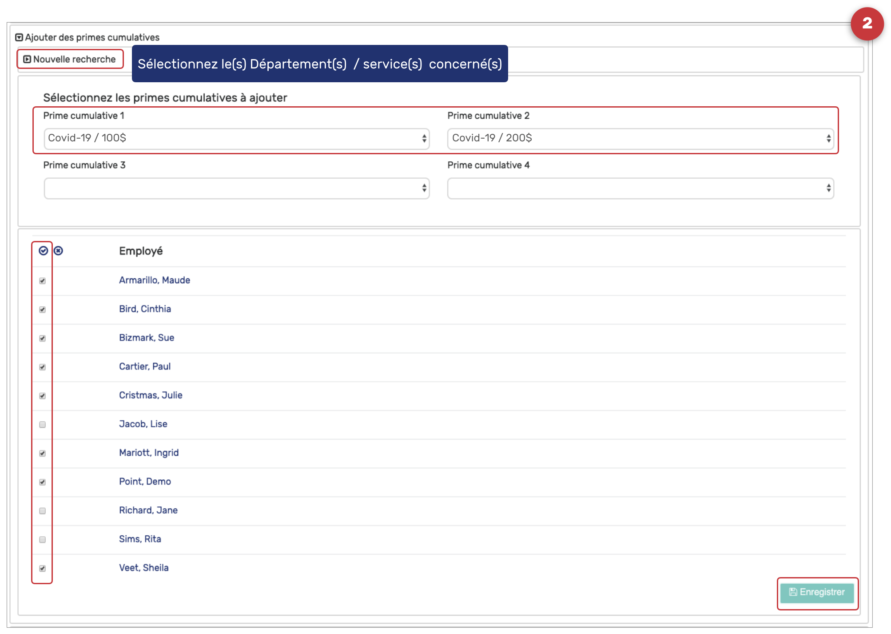
Task: Enable the Richard, Jane checkbox
Action: click(x=43, y=511)
